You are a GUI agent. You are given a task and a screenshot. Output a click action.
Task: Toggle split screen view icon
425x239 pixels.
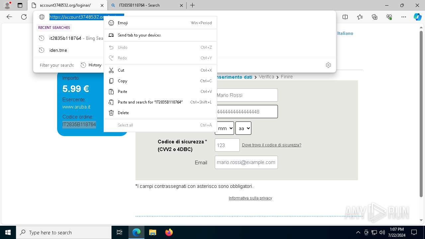coord(345,17)
